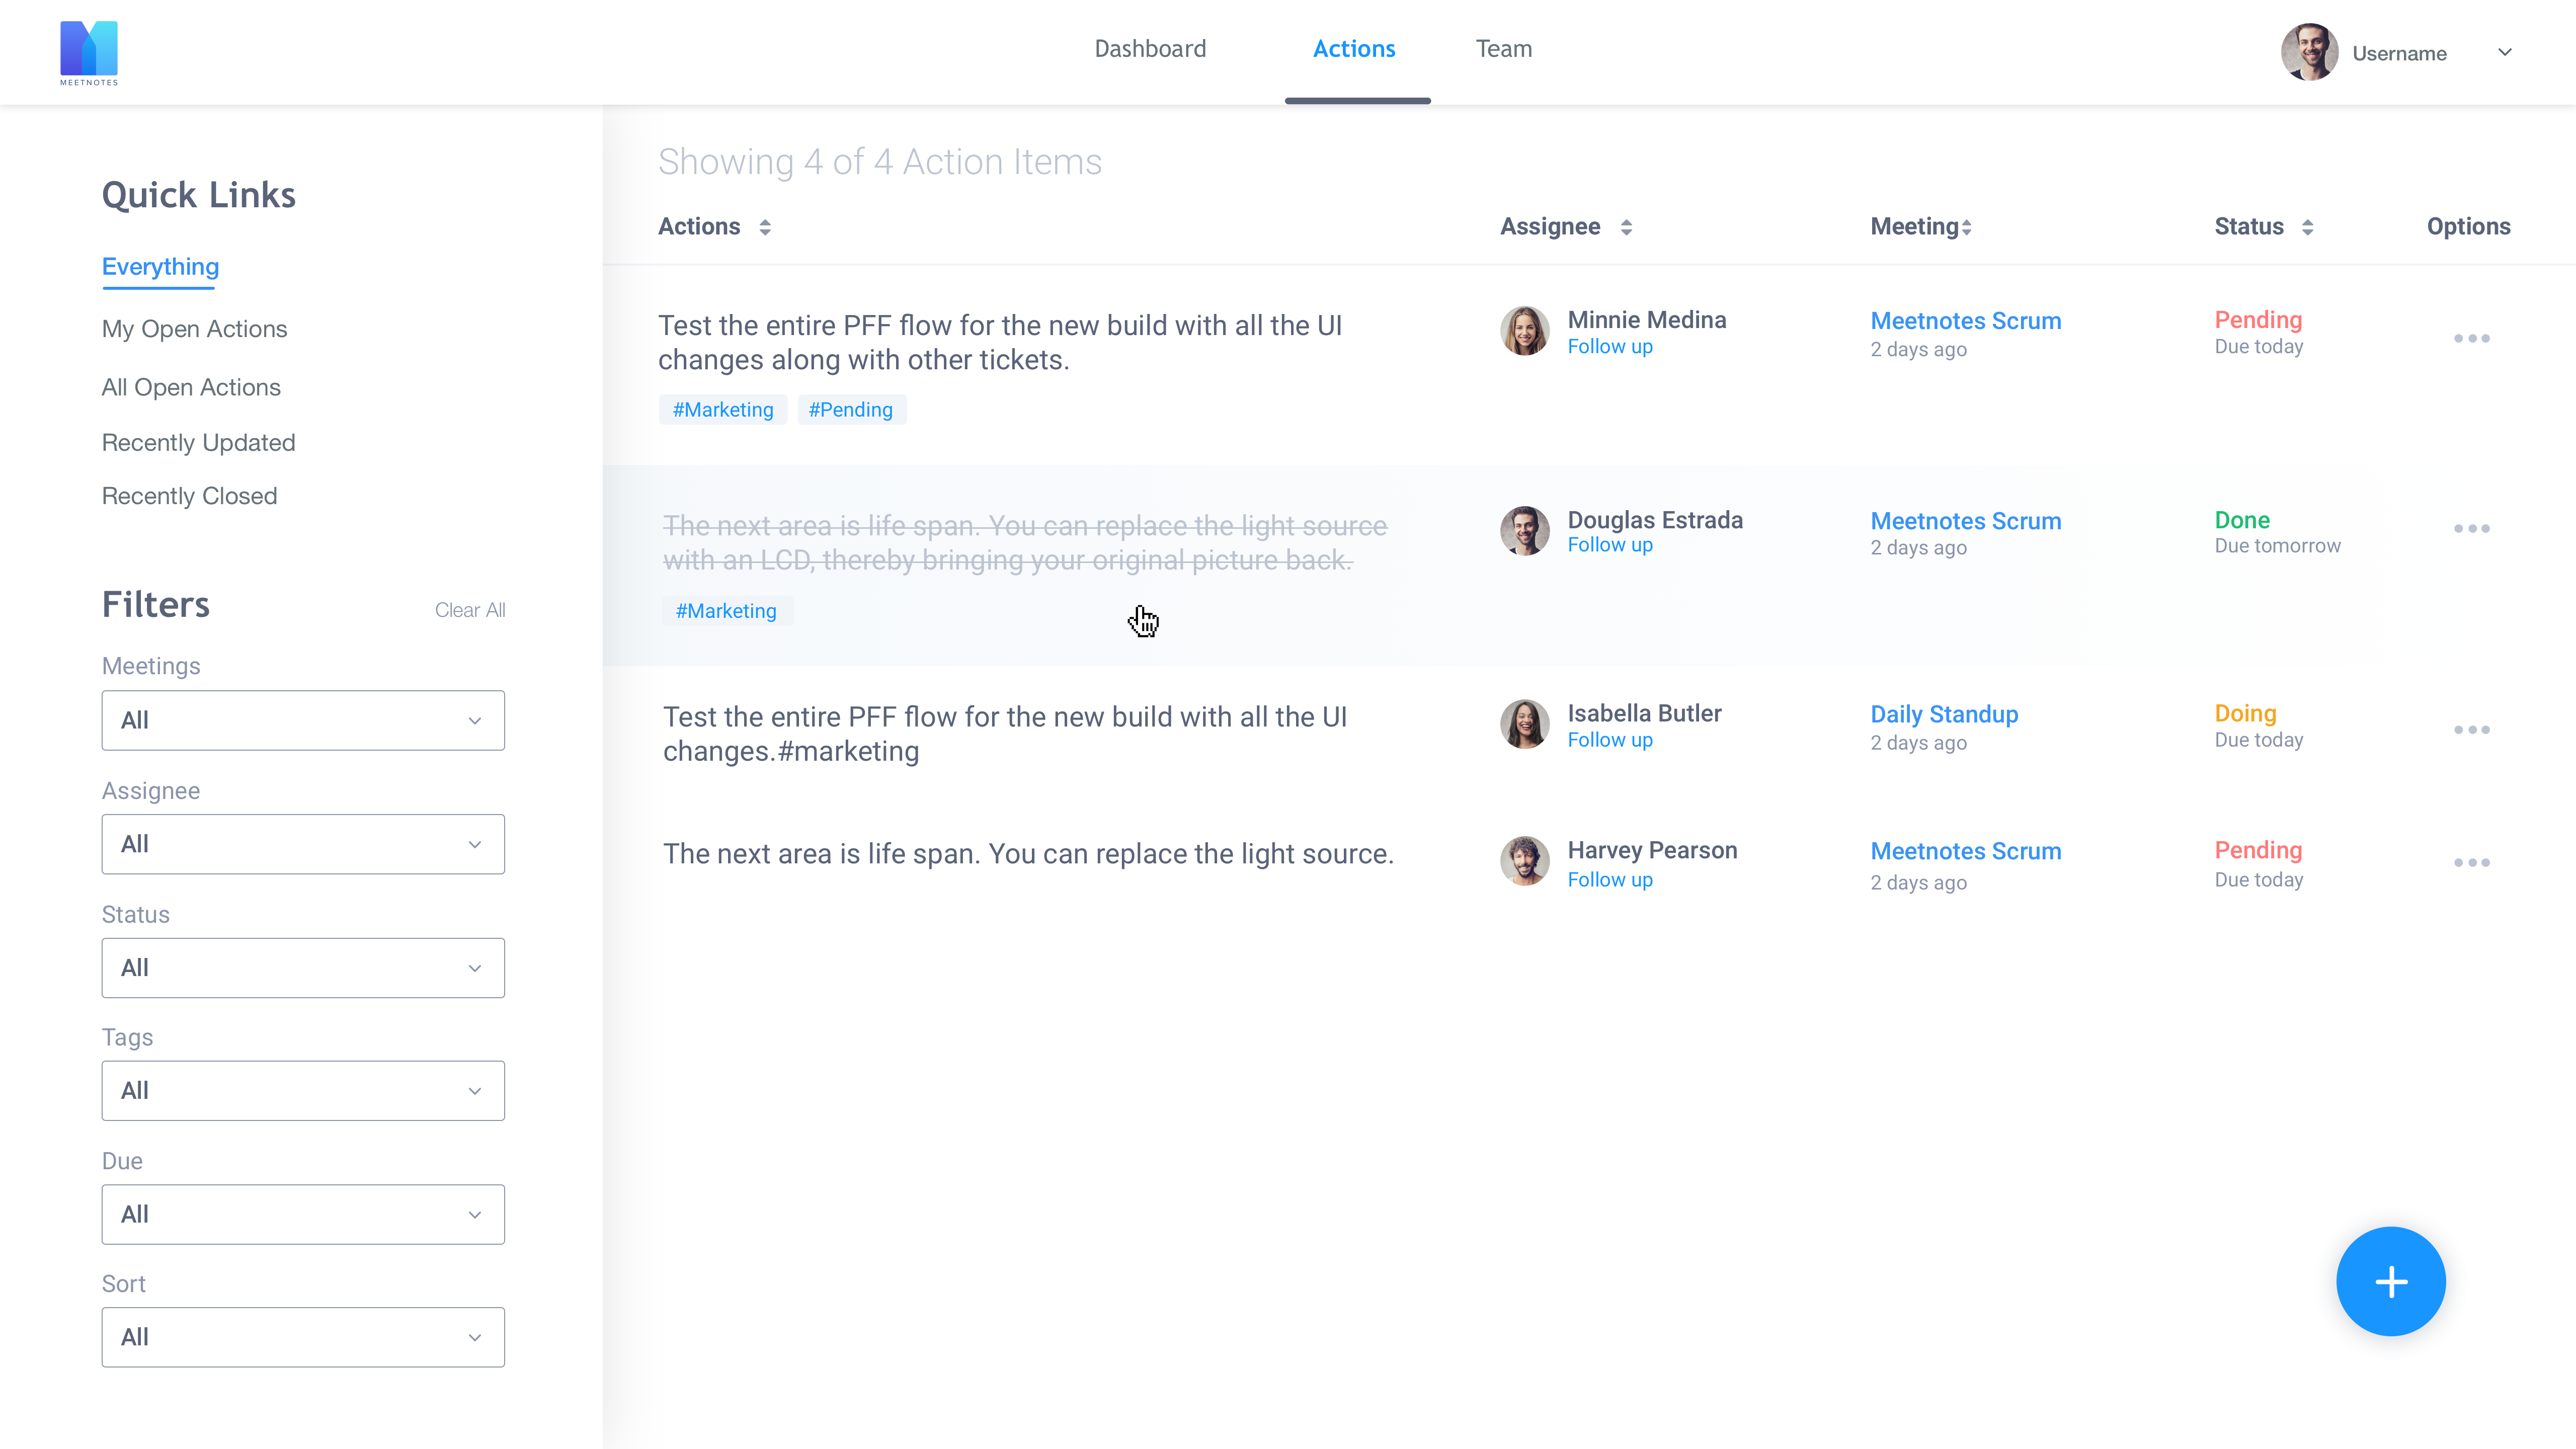Click #Marketing tag on strikethrough action
This screenshot has height=1449, width=2576.
pyautogui.click(x=726, y=611)
